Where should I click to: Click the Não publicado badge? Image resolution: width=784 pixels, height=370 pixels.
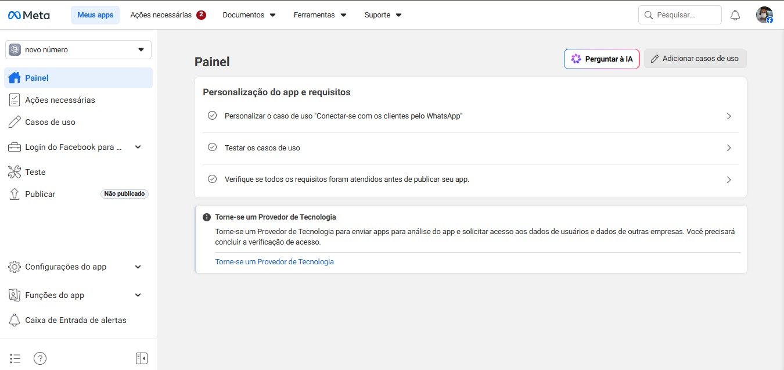(124, 194)
